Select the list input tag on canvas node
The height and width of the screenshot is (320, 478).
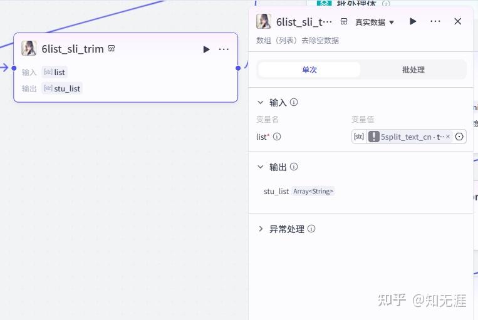(x=55, y=72)
